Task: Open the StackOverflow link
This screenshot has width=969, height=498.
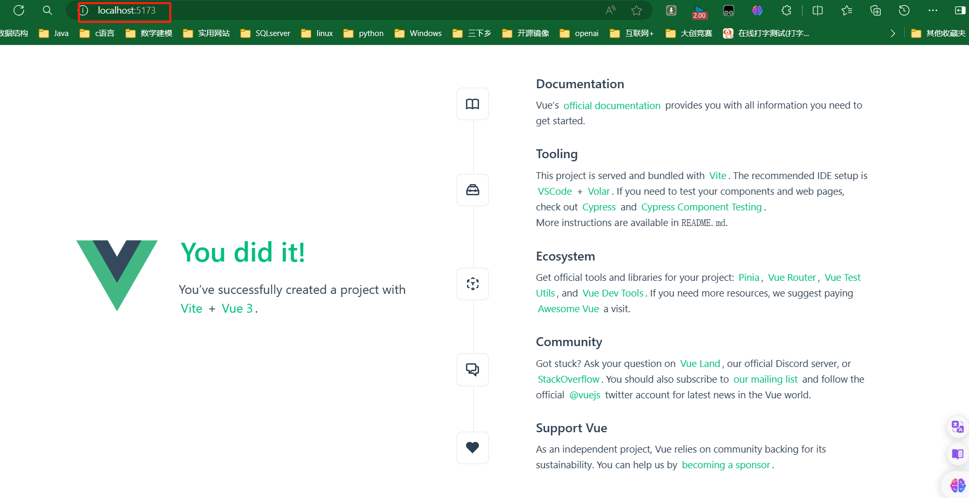Action: pyautogui.click(x=568, y=380)
